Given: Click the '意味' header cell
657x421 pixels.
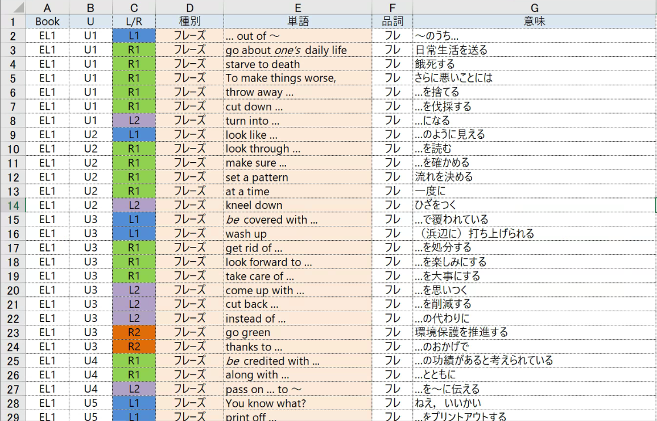Looking at the screenshot, I should click(534, 22).
